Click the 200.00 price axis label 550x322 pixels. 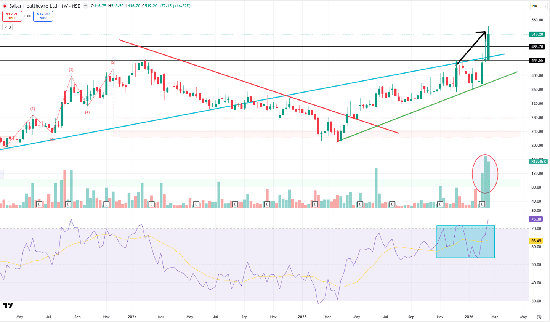537,146
